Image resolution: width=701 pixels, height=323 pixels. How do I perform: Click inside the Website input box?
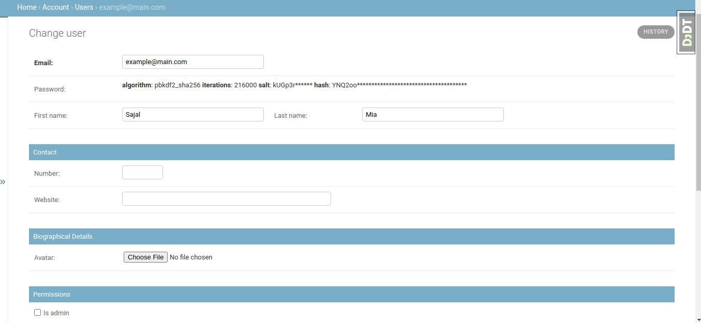pos(226,198)
